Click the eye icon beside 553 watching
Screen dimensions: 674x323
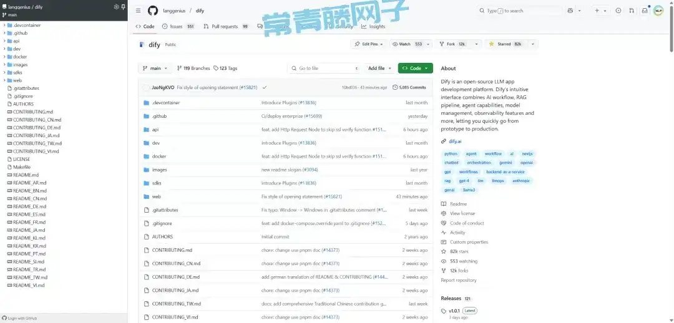pos(444,261)
